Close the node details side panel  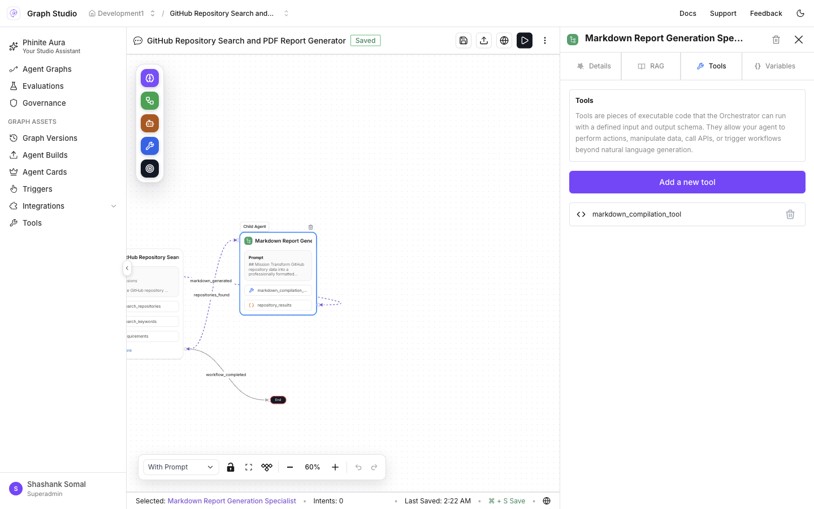tap(799, 40)
